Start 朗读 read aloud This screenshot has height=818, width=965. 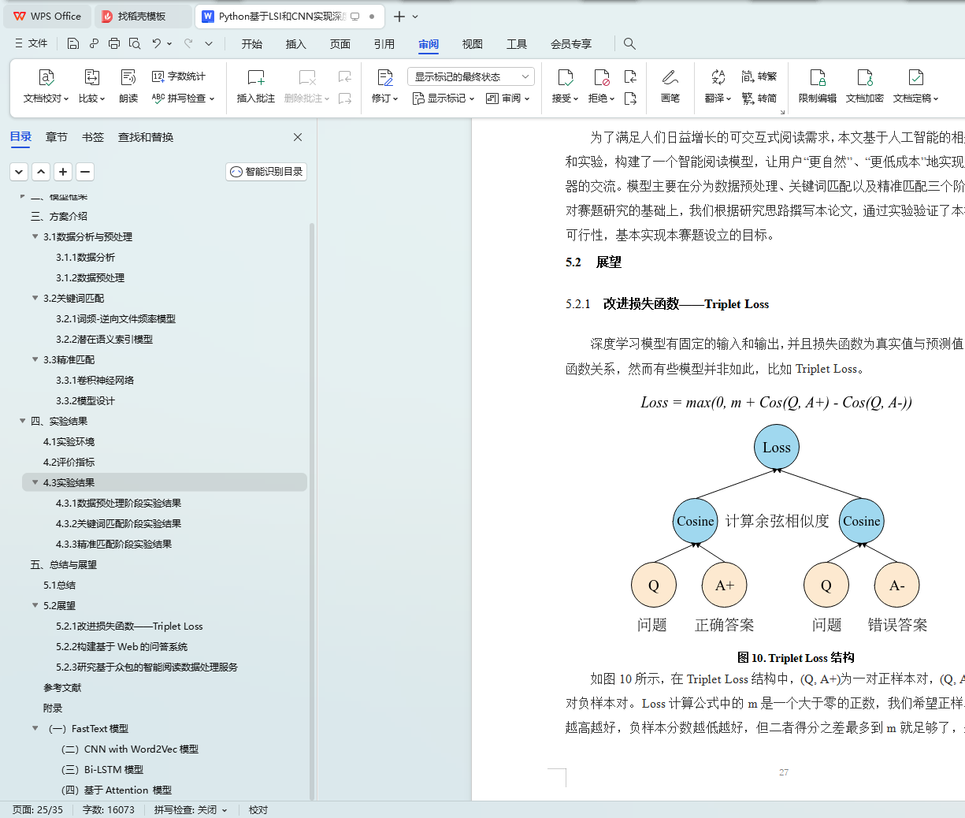pyautogui.click(x=128, y=87)
